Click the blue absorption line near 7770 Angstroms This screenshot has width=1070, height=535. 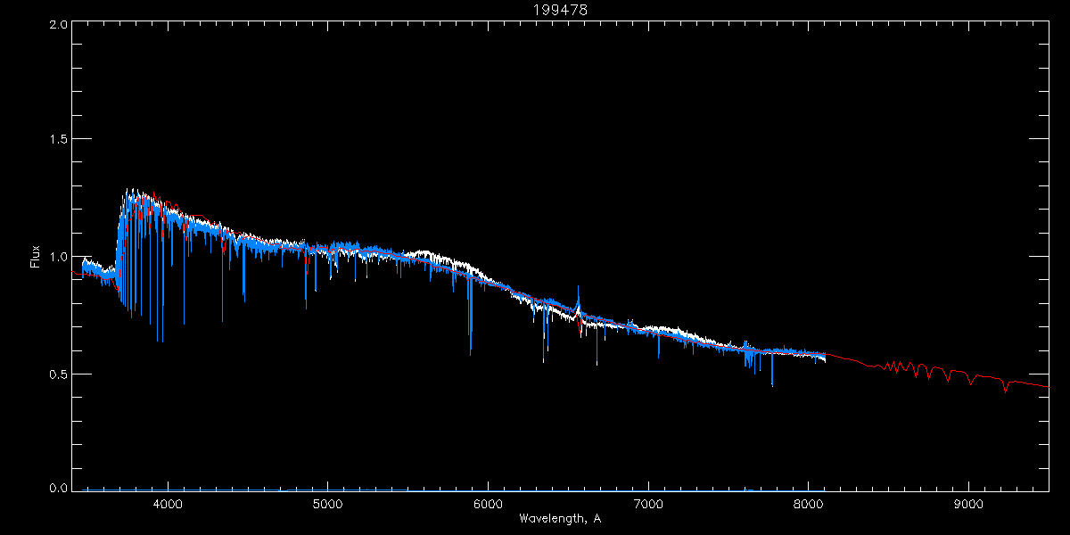pos(772,368)
